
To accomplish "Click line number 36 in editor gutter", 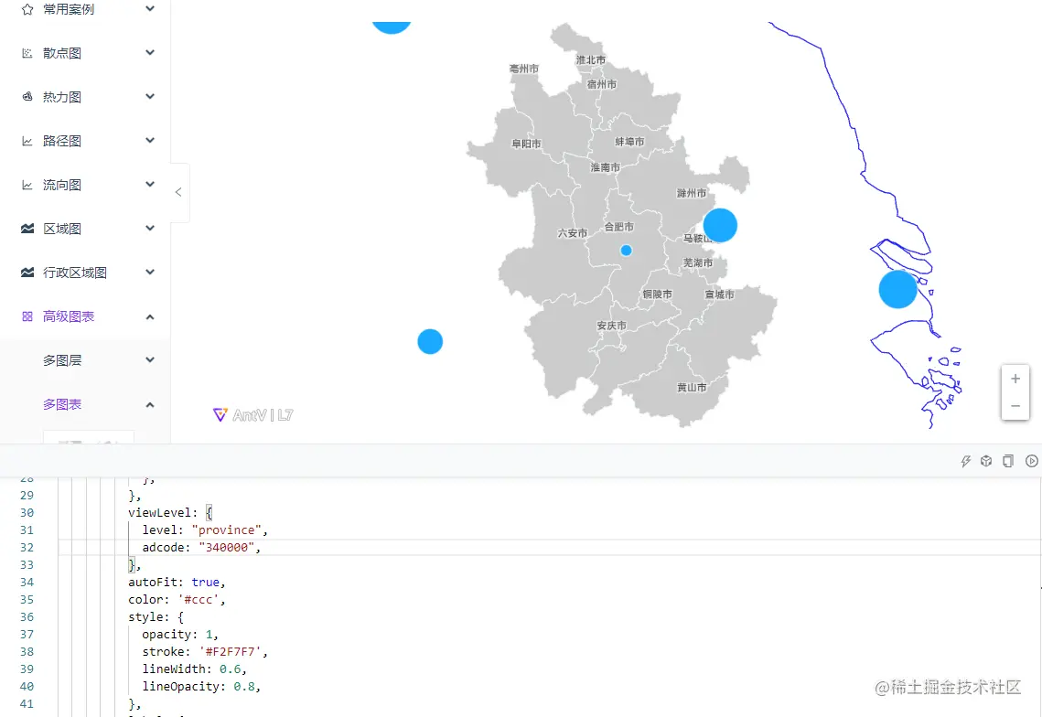I will (x=27, y=617).
